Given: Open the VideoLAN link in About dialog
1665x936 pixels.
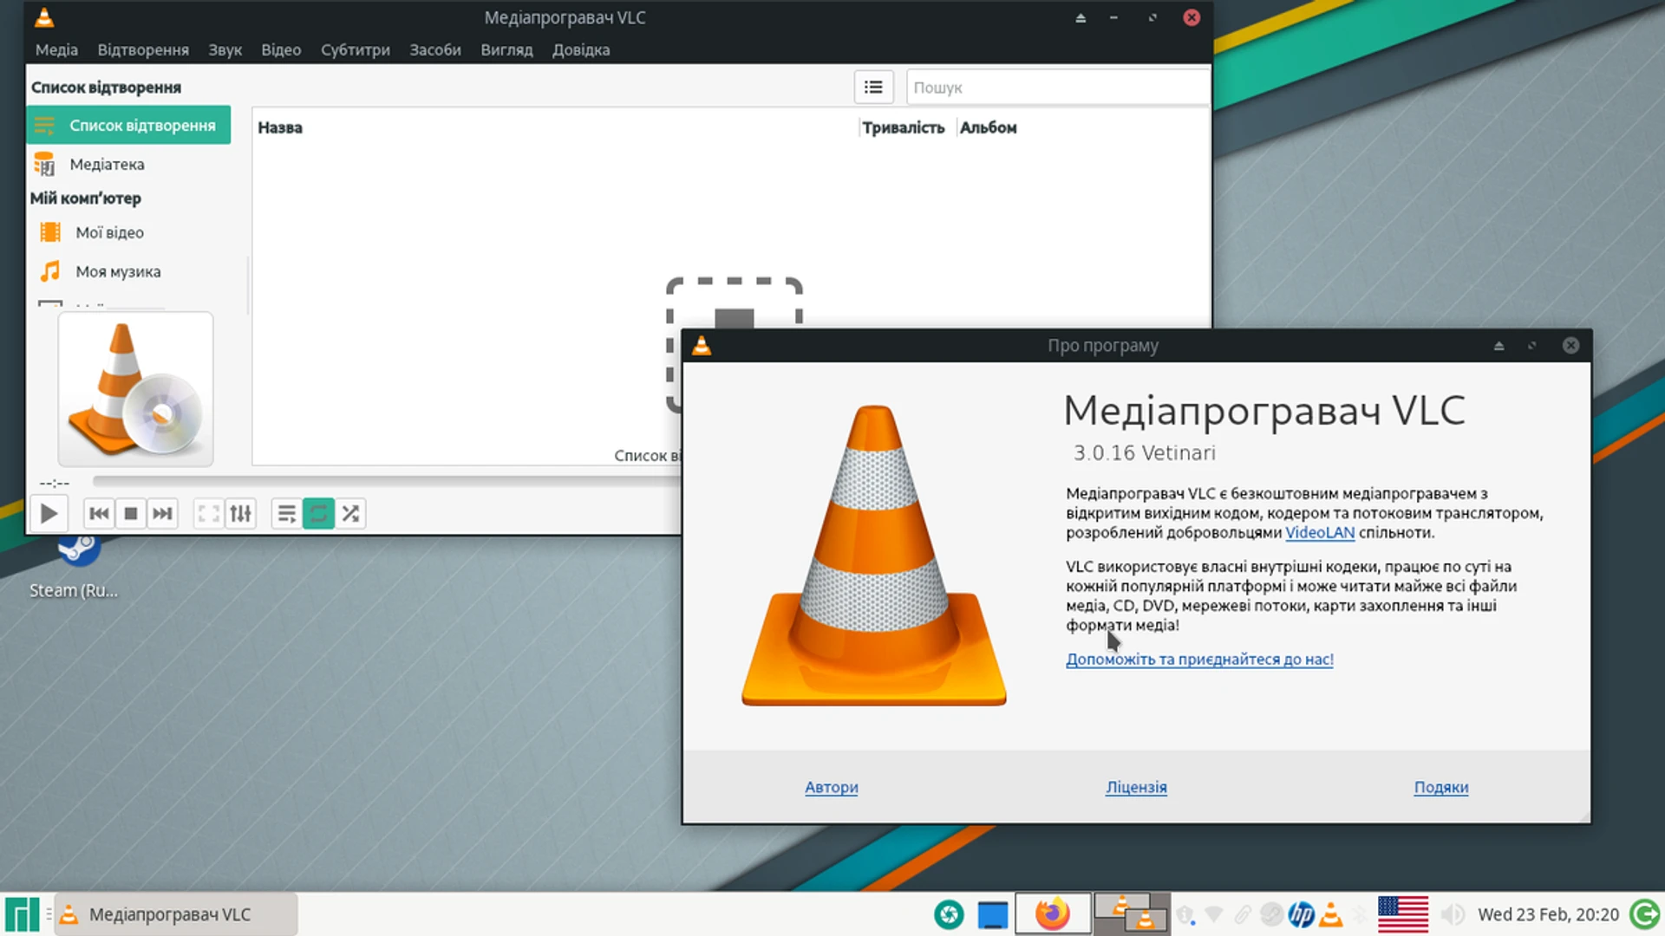Looking at the screenshot, I should coord(1320,533).
